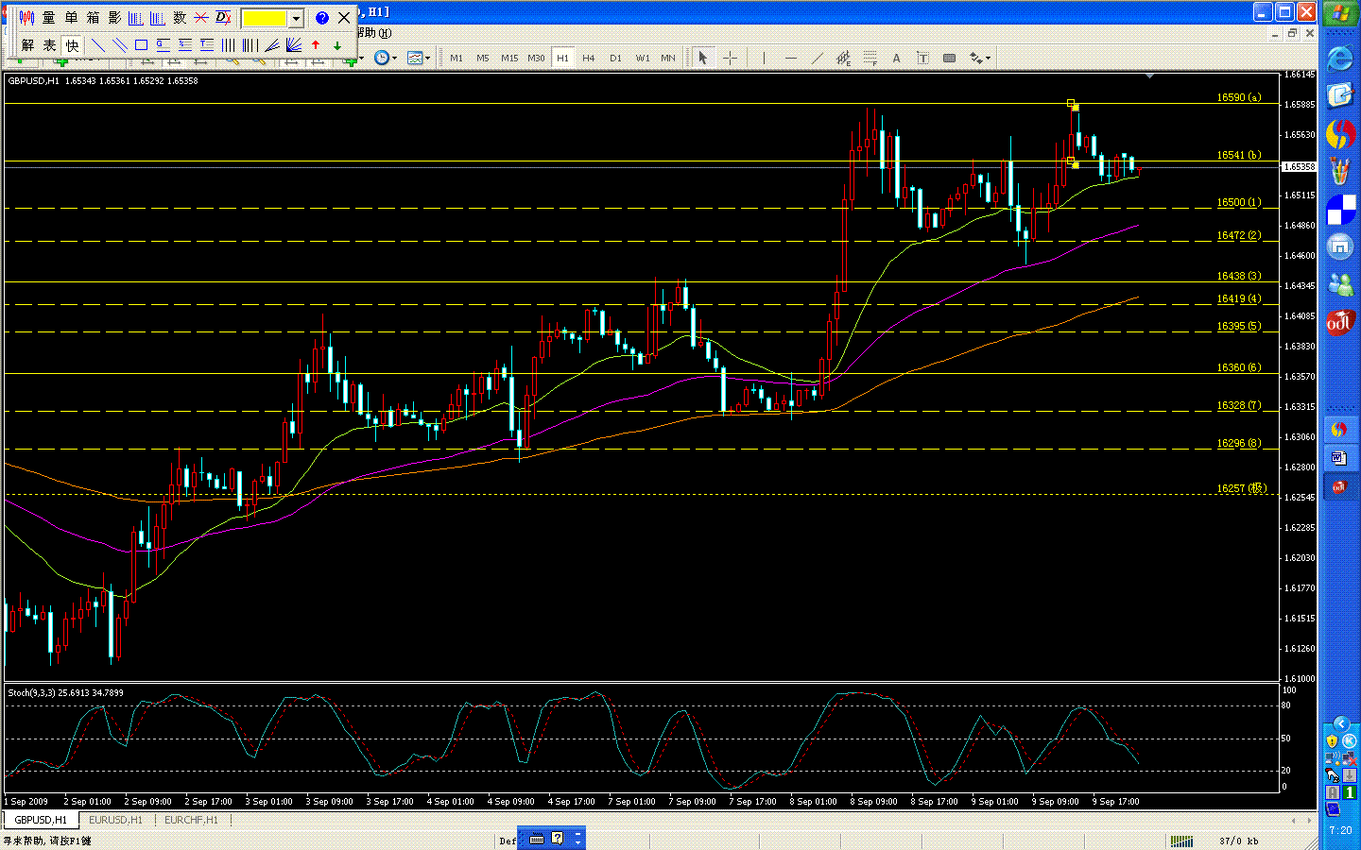The height and width of the screenshot is (850, 1361).
Task: Switch chart to D1 timeframe
Action: [x=615, y=58]
